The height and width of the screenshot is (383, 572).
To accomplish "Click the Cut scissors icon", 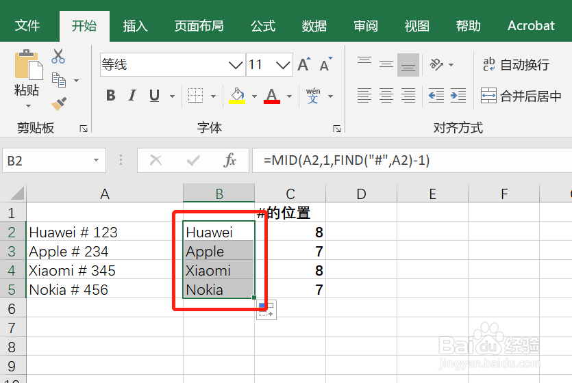I will point(58,57).
